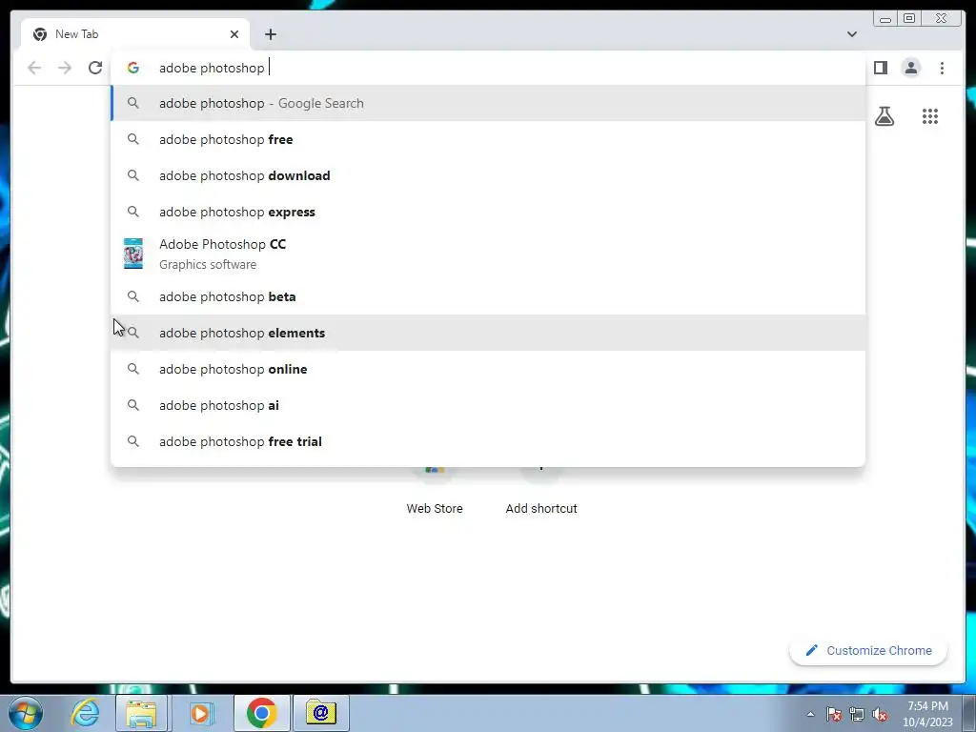This screenshot has width=976, height=732.
Task: Choose 'adobe photoshop free trial' suggestion
Action: pos(488,441)
